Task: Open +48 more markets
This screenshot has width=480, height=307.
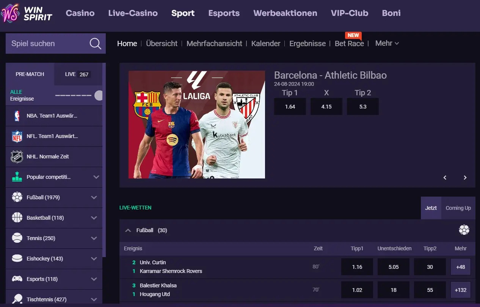Action: click(461, 267)
